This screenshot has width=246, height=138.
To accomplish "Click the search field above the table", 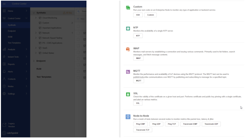I will [x=83, y=12].
